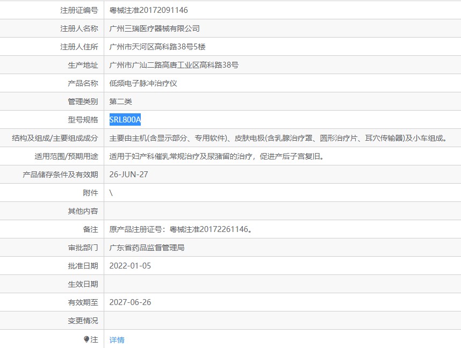
Task: Click the 其他内容 label
Action: 83,211
